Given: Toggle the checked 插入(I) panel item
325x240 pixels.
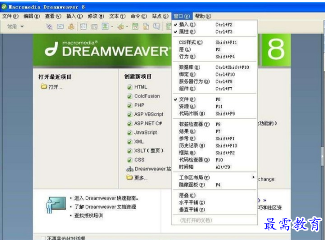Looking at the screenshot, I should tap(215, 24).
